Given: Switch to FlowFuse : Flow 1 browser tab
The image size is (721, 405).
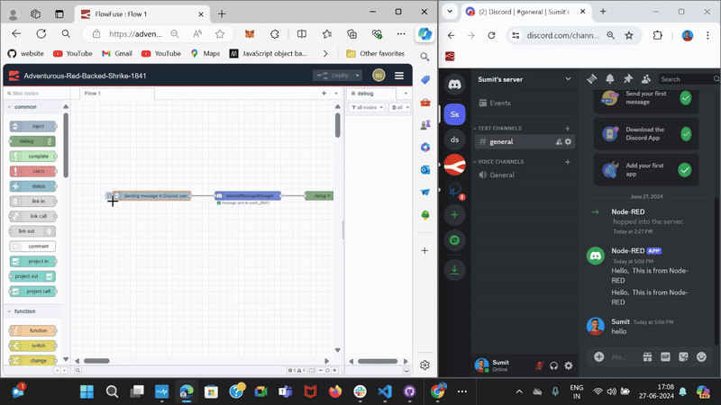Looking at the screenshot, I should point(142,14).
